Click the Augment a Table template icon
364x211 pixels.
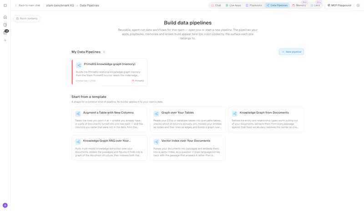pos(78,113)
